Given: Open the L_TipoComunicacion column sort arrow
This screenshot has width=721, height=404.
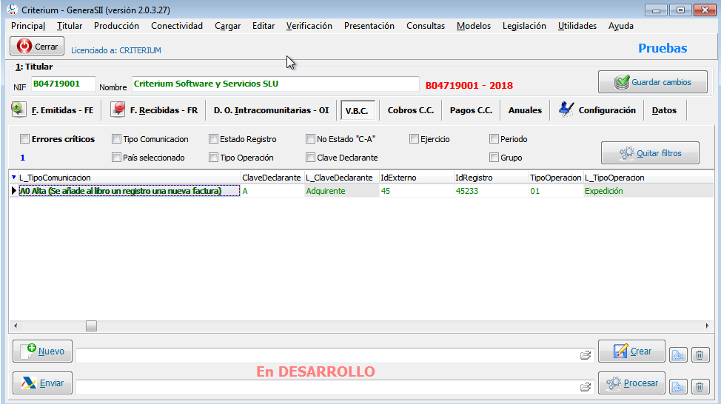Looking at the screenshot, I should click(14, 178).
